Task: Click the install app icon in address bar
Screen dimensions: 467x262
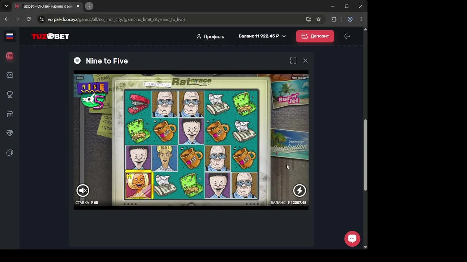Action: click(x=309, y=19)
